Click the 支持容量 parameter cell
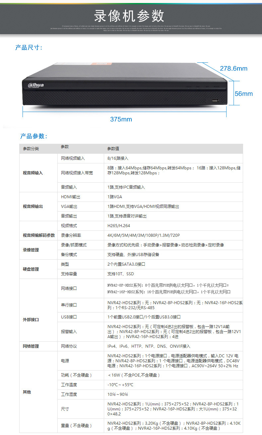 pyautogui.click(x=81, y=274)
